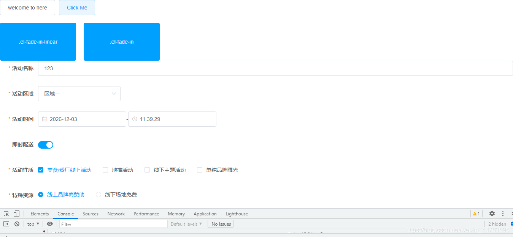The height and width of the screenshot is (237, 513).
Task: Click the inspect element picker icon
Action: tap(6, 213)
